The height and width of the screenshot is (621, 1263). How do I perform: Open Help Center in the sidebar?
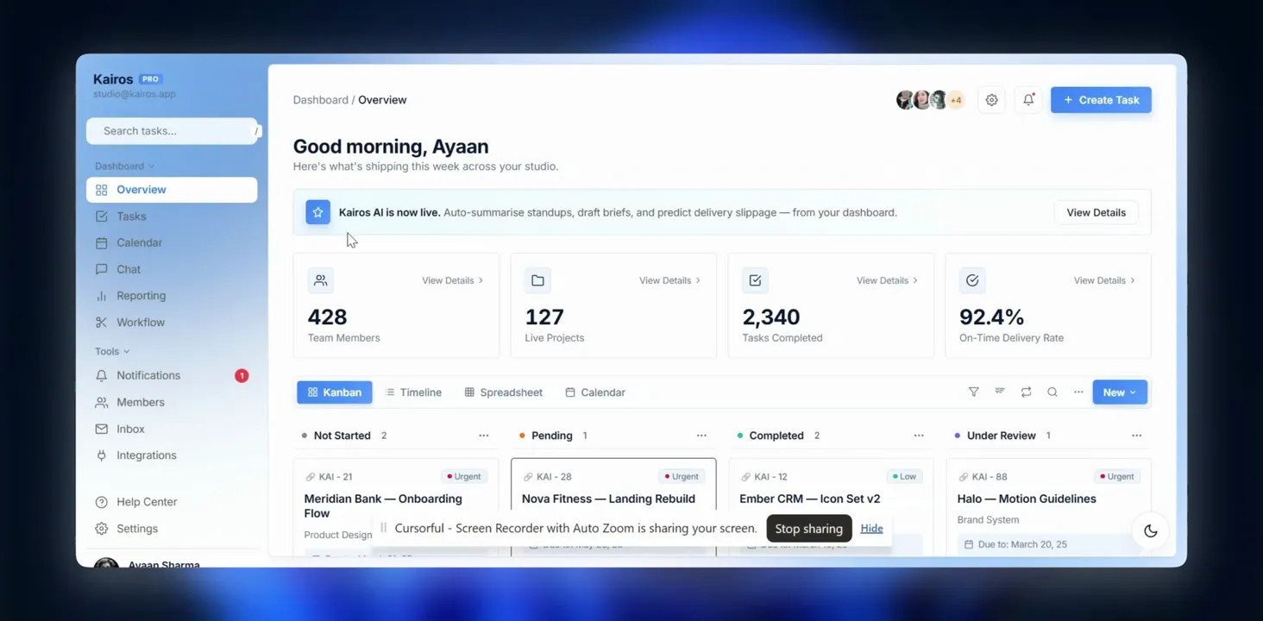click(x=172, y=502)
